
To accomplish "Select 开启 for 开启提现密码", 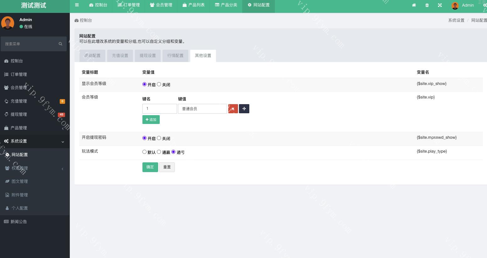I will pos(144,138).
